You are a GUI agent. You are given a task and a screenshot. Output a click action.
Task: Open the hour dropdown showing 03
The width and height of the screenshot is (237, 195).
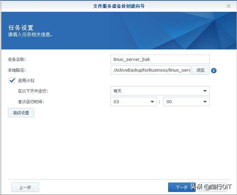[x=134, y=102]
